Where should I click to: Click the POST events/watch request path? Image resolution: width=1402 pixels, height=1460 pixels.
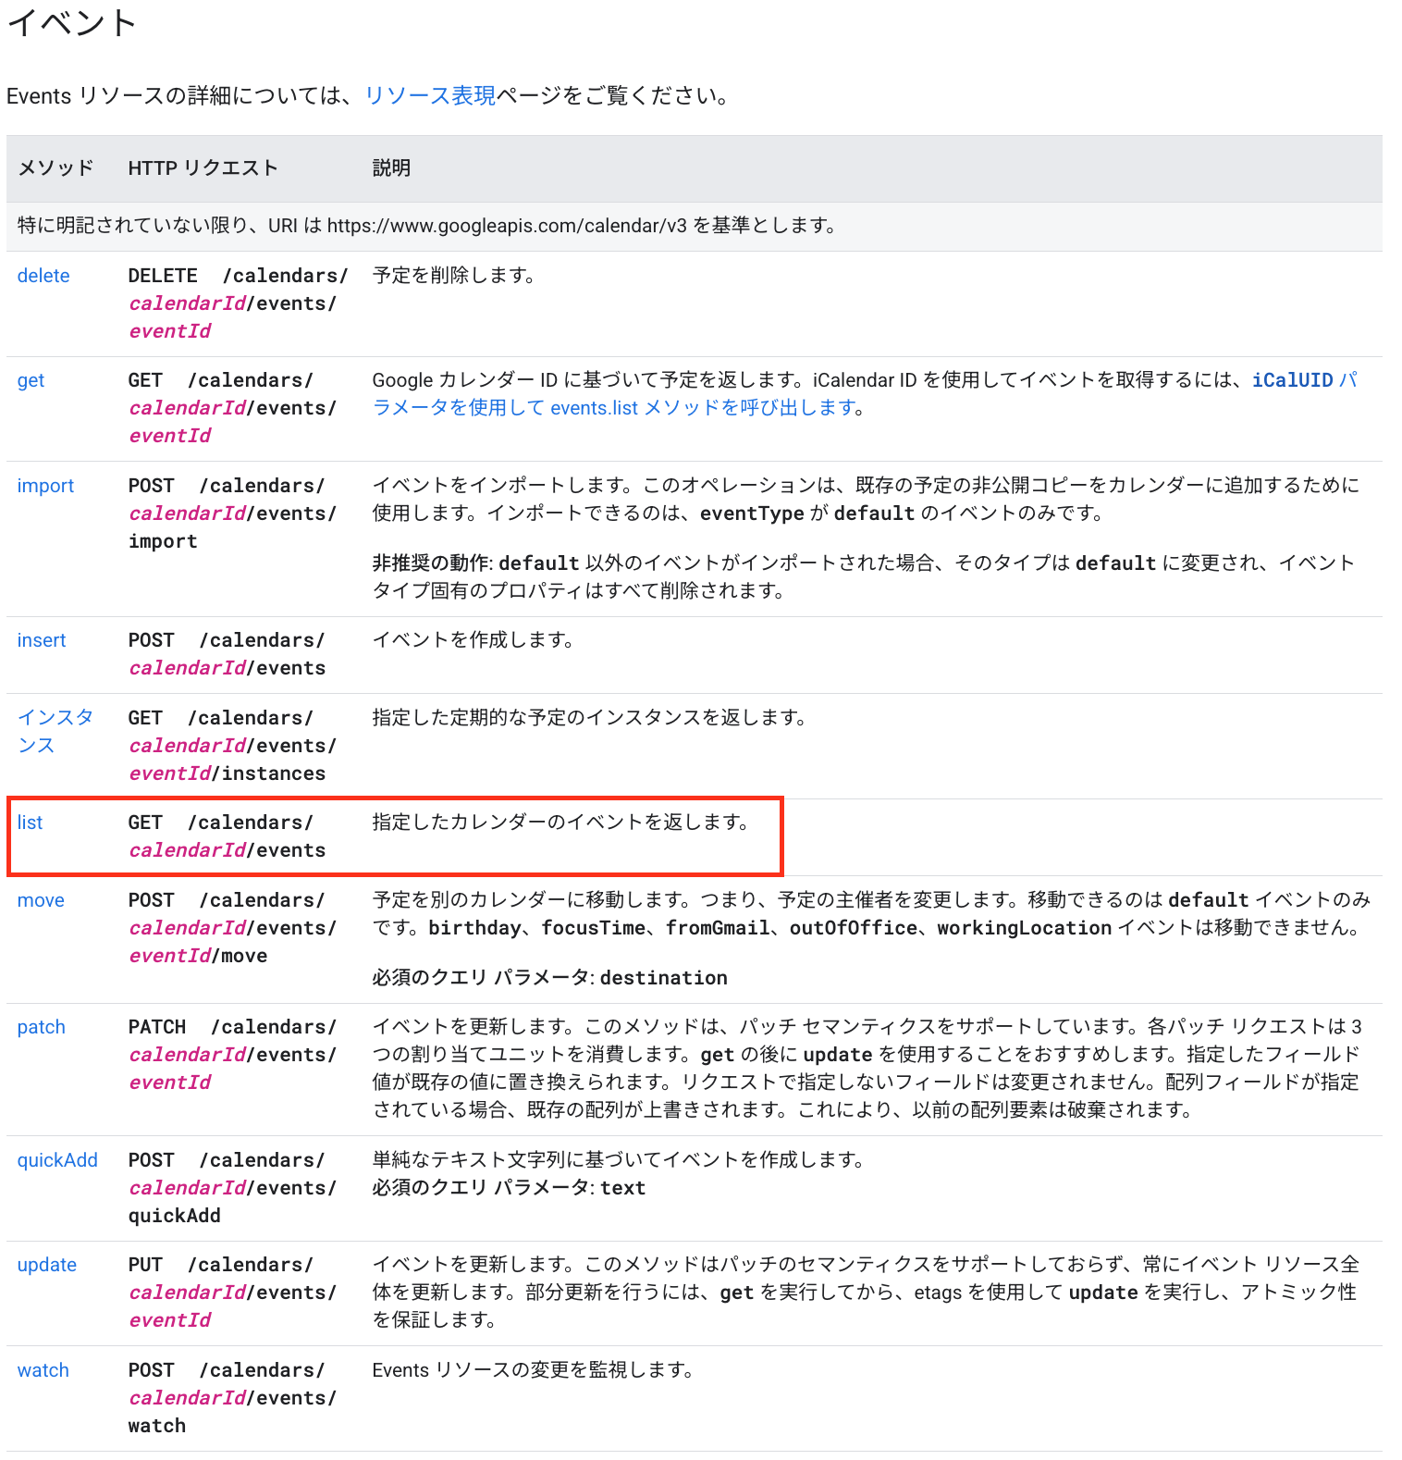(x=231, y=1398)
